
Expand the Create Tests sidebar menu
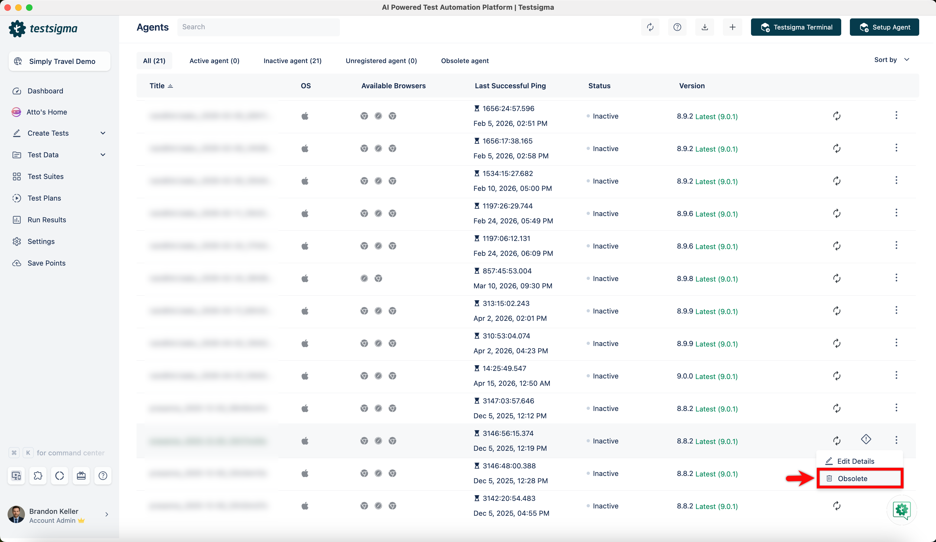pyautogui.click(x=103, y=133)
